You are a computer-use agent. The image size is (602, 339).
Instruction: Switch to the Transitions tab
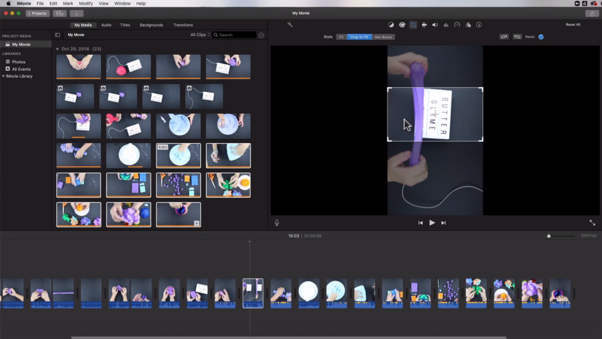(183, 25)
